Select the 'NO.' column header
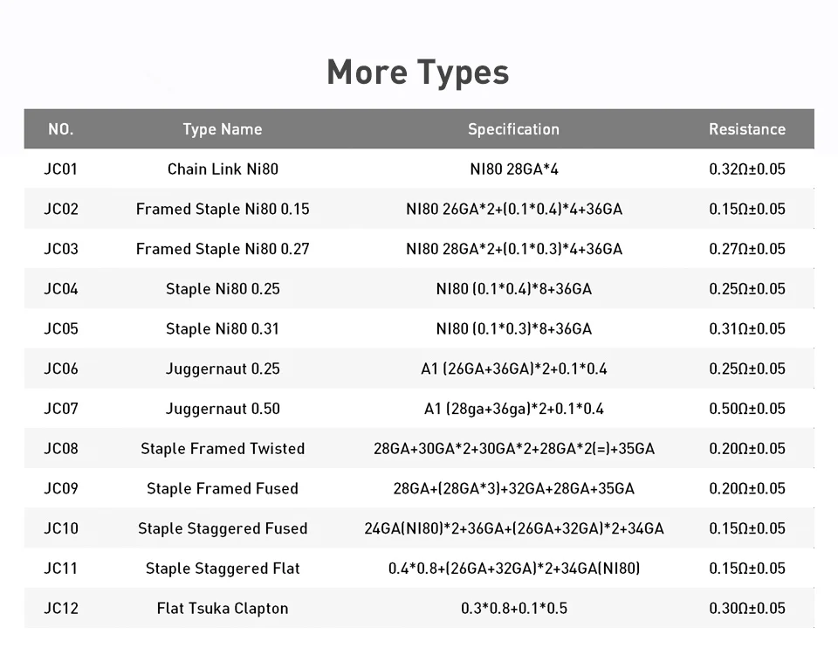The image size is (838, 655). click(61, 129)
